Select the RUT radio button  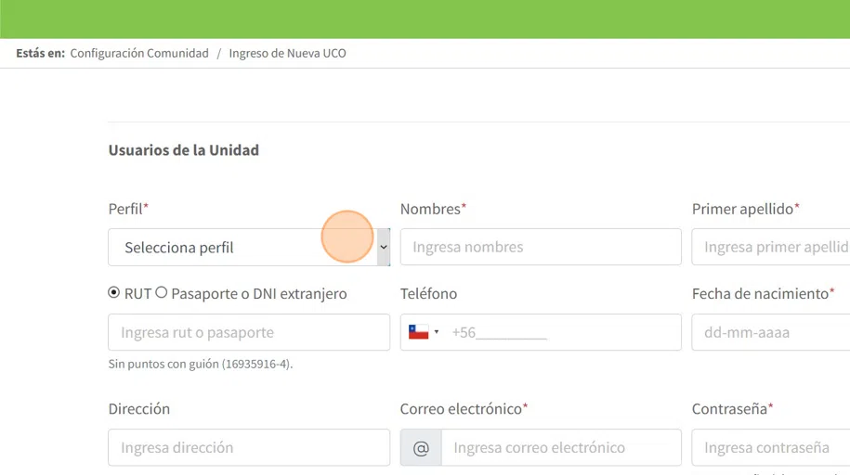tap(114, 293)
